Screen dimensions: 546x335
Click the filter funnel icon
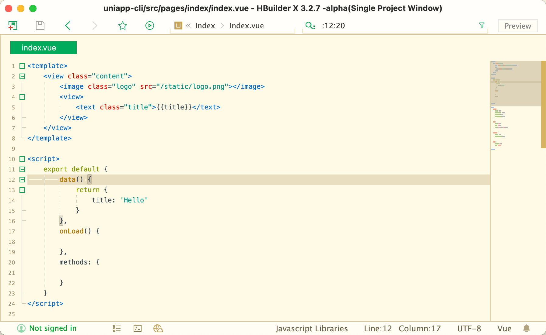pyautogui.click(x=482, y=25)
